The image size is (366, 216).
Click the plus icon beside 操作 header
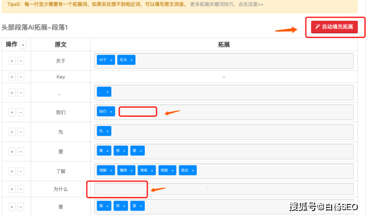point(23,45)
